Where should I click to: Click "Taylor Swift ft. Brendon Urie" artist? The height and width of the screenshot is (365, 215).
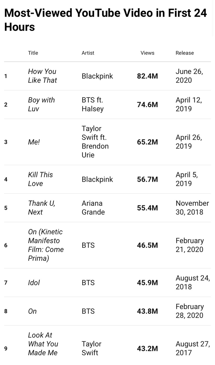[x=95, y=142]
